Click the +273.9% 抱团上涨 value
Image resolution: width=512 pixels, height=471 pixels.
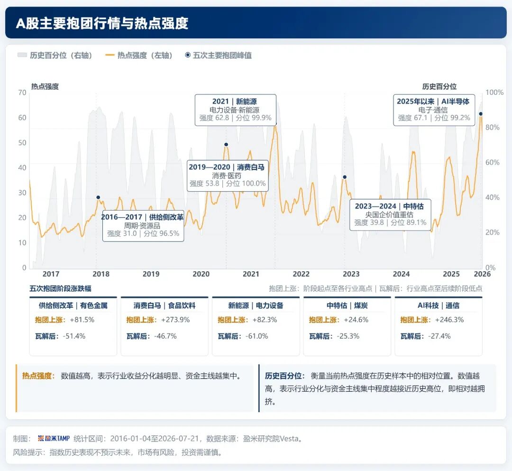[176, 320]
